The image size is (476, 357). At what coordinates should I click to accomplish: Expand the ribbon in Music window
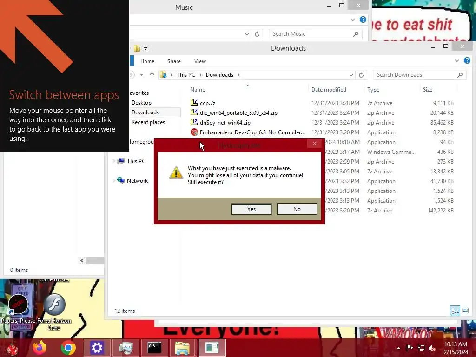(x=353, y=20)
